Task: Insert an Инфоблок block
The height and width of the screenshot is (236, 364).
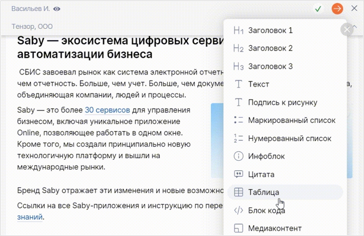Action: point(285,156)
